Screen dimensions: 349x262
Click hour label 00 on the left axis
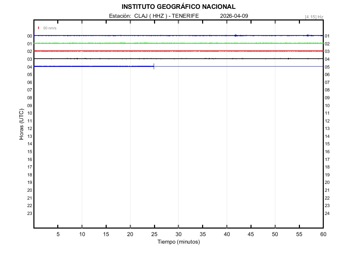[x=30, y=36]
